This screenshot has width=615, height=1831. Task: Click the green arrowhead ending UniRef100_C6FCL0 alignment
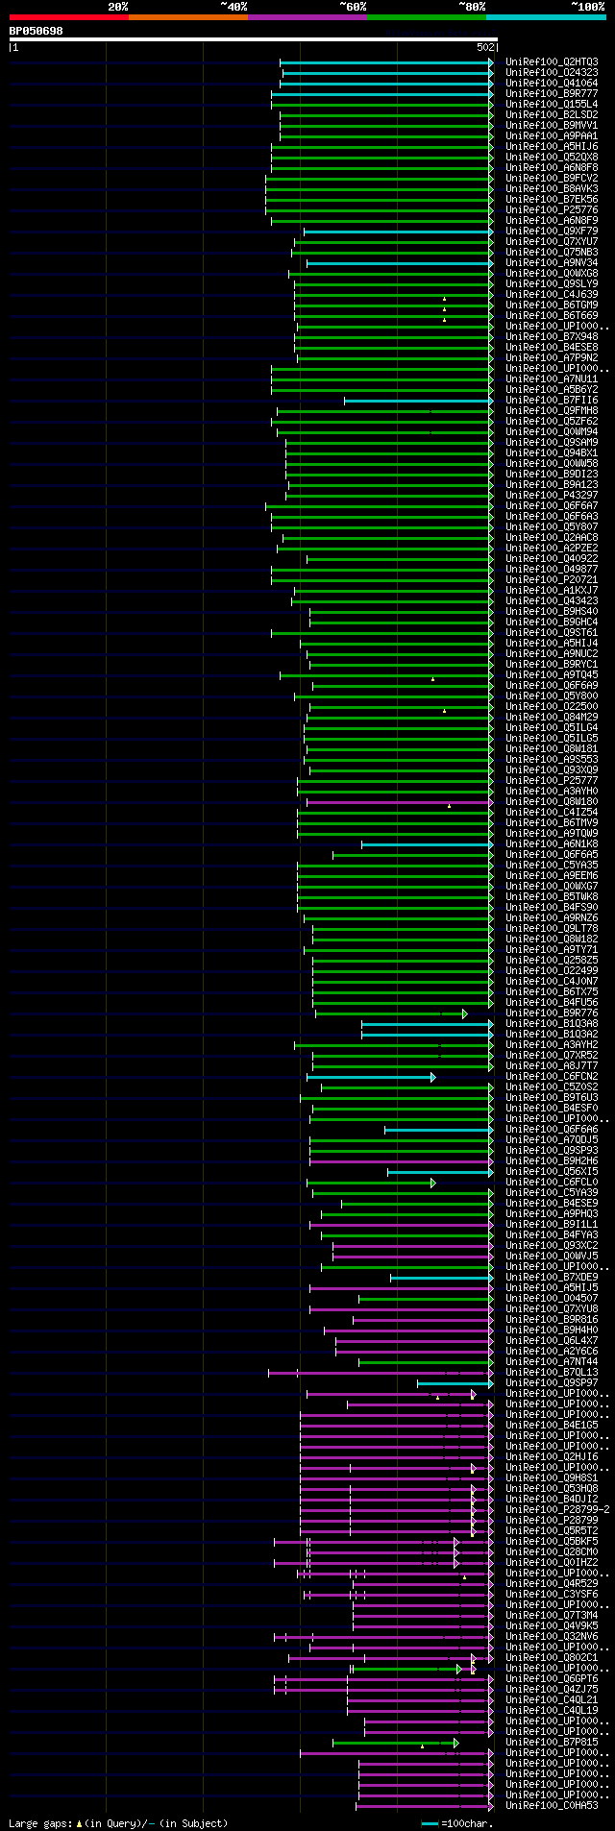[432, 1183]
